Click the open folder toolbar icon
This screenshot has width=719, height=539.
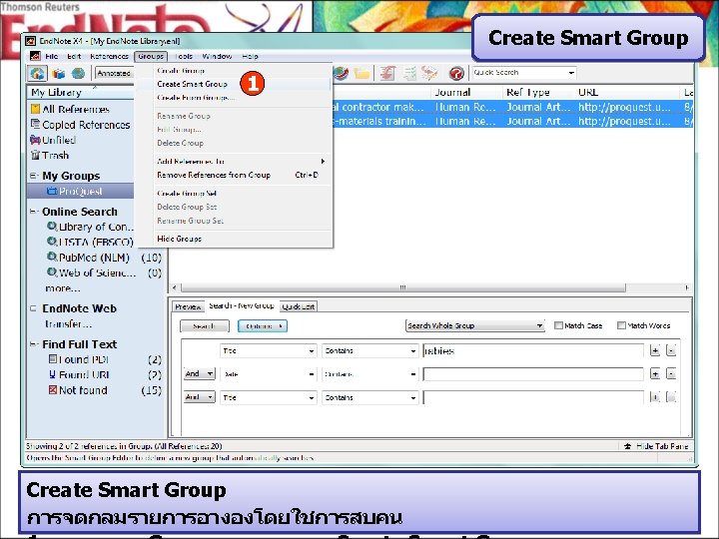coord(361,73)
